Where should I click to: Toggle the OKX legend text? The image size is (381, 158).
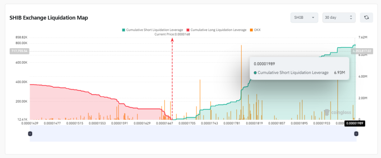click(257, 30)
